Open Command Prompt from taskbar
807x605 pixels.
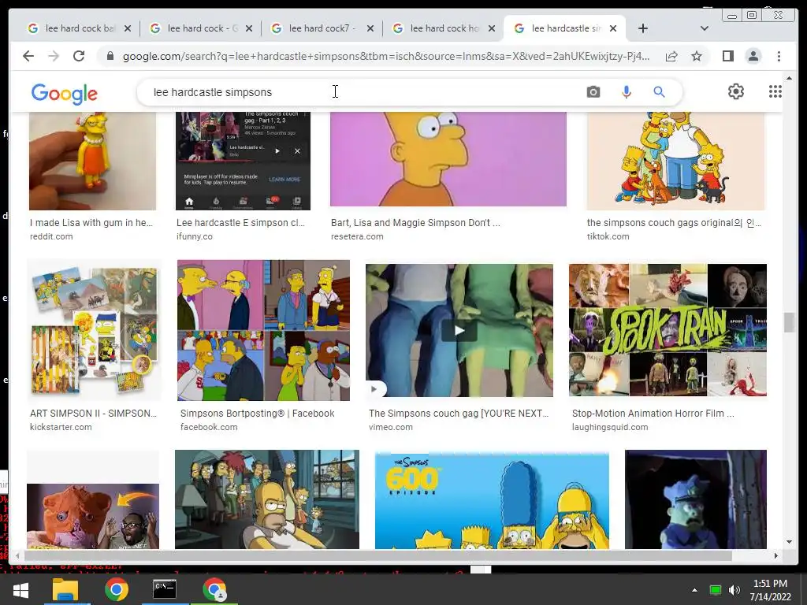point(165,589)
